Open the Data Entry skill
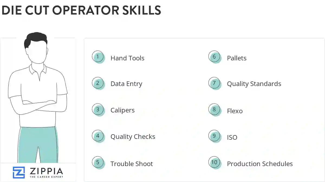This screenshot has width=325, height=182. coord(126,84)
